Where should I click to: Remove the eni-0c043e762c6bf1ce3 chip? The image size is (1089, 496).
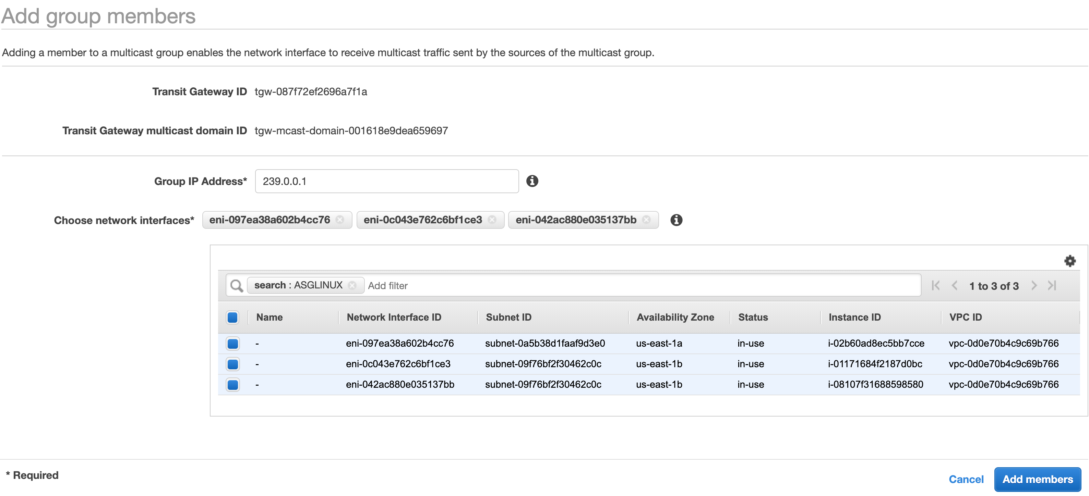[492, 220]
